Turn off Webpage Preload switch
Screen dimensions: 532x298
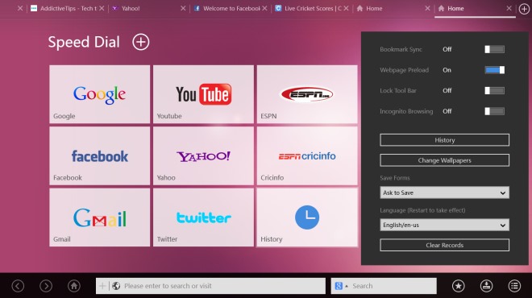point(494,70)
